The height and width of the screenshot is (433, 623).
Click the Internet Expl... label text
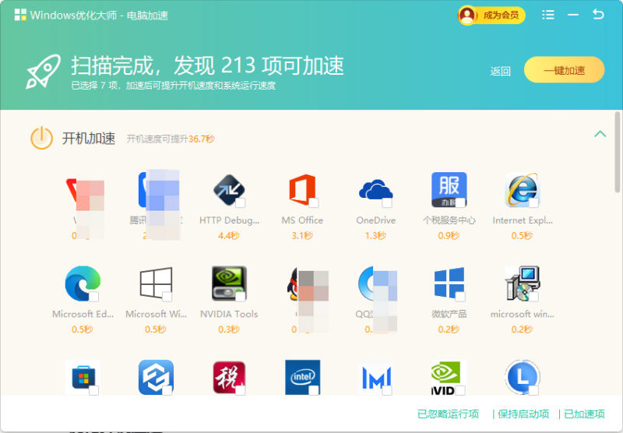[522, 220]
